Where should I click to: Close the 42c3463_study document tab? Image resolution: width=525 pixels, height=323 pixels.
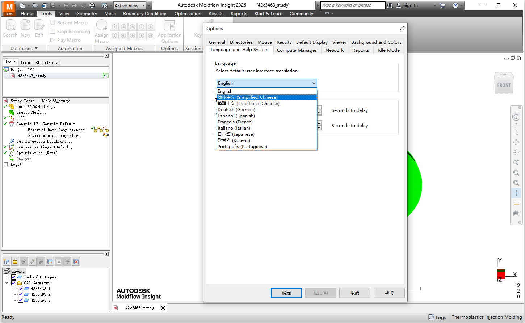[163, 308]
